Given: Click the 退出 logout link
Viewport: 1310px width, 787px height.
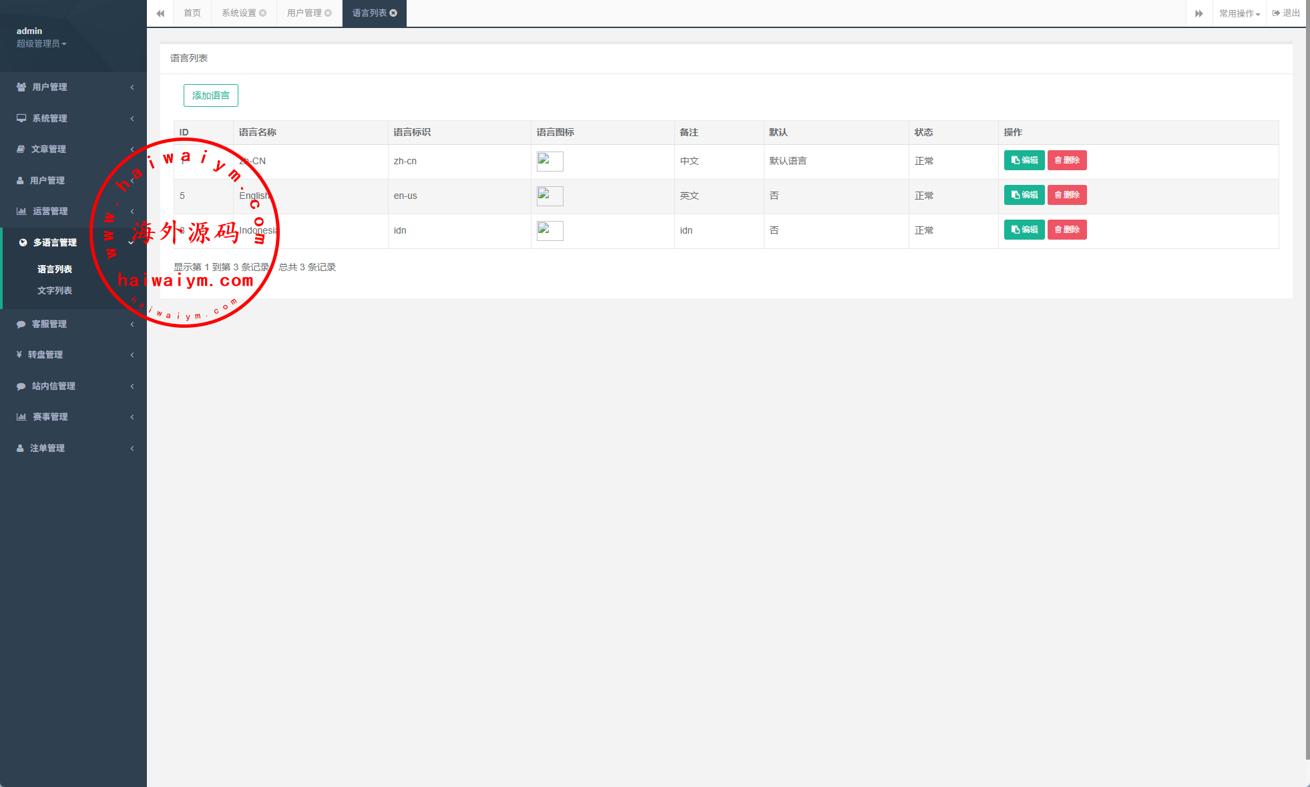Looking at the screenshot, I should pos(1286,13).
